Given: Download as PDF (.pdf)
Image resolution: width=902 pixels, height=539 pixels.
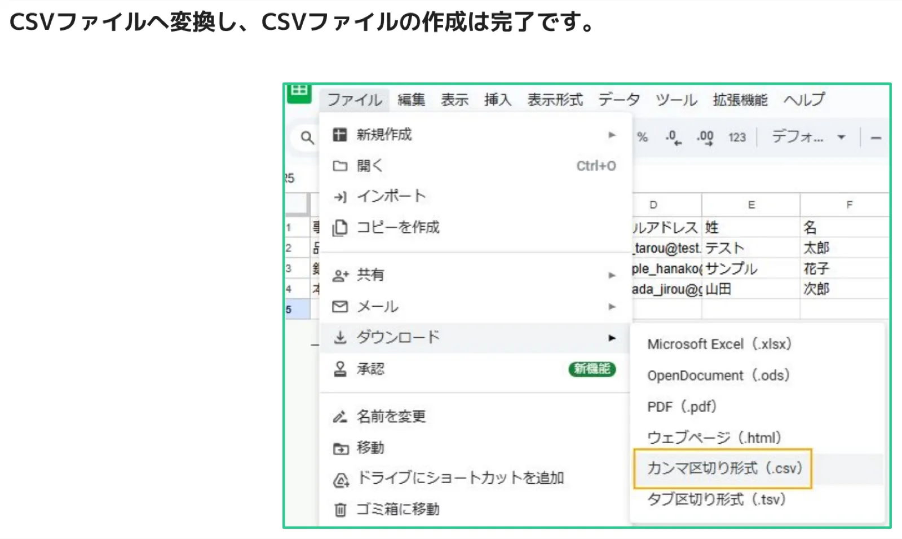Looking at the screenshot, I should [x=757, y=407].
